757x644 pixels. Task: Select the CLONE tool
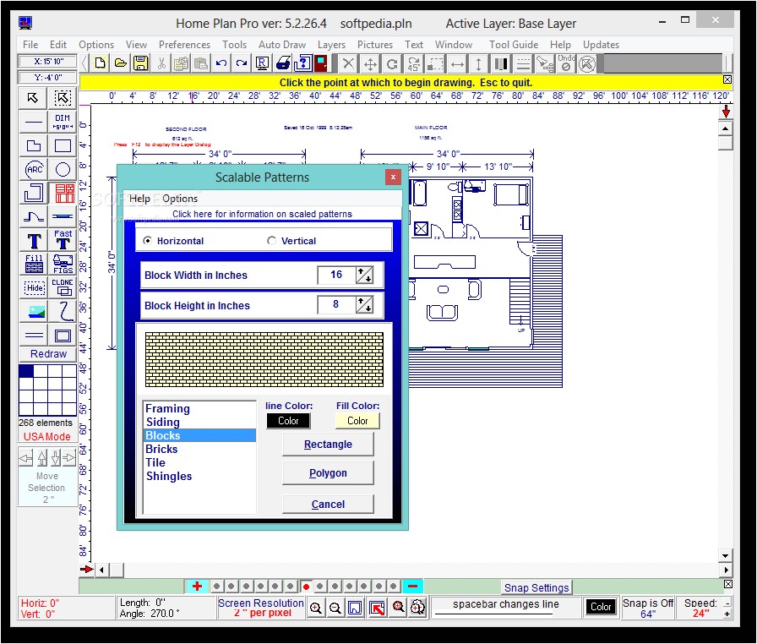tap(63, 287)
